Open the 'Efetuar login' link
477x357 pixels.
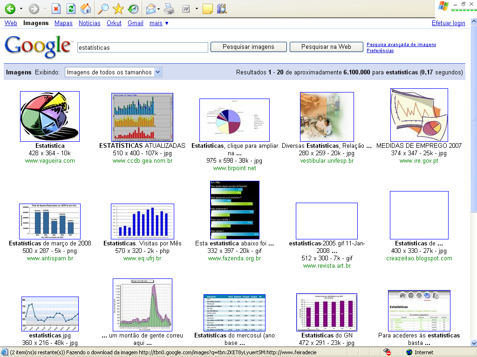coord(448,23)
